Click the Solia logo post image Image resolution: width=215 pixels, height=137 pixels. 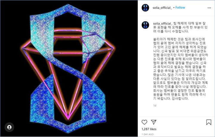click(x=69, y=68)
